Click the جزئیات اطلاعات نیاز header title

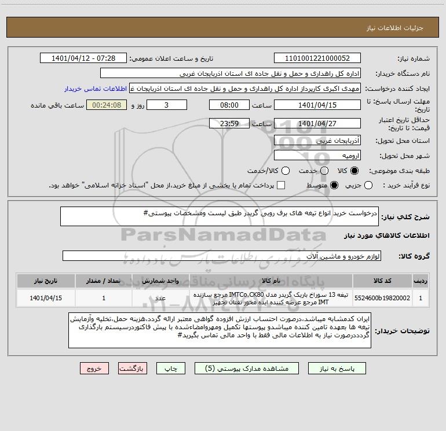point(394,28)
